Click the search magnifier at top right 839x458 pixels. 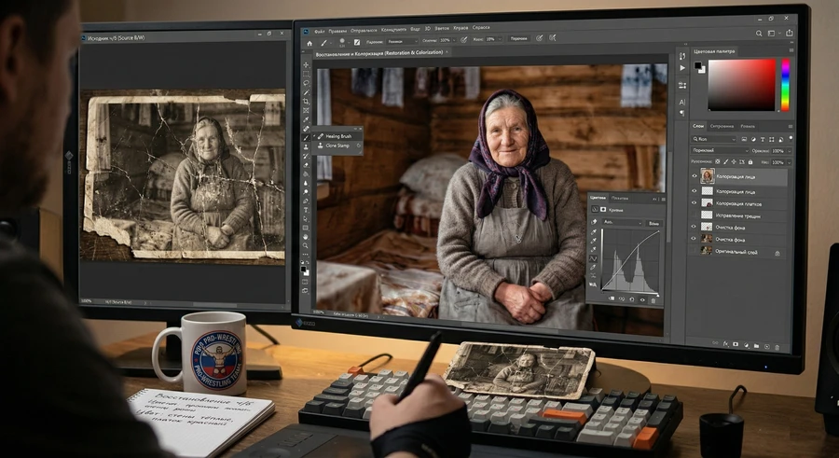[759, 34]
